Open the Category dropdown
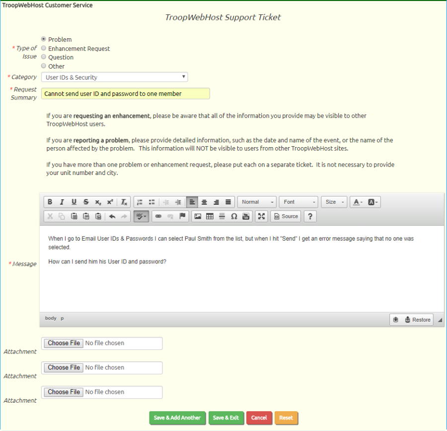447x431 pixels. click(x=115, y=77)
